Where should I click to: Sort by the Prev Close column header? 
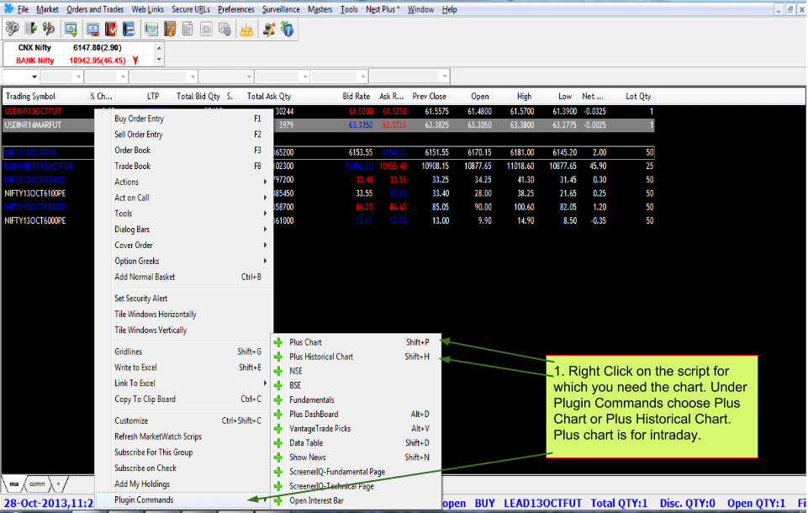tap(429, 97)
